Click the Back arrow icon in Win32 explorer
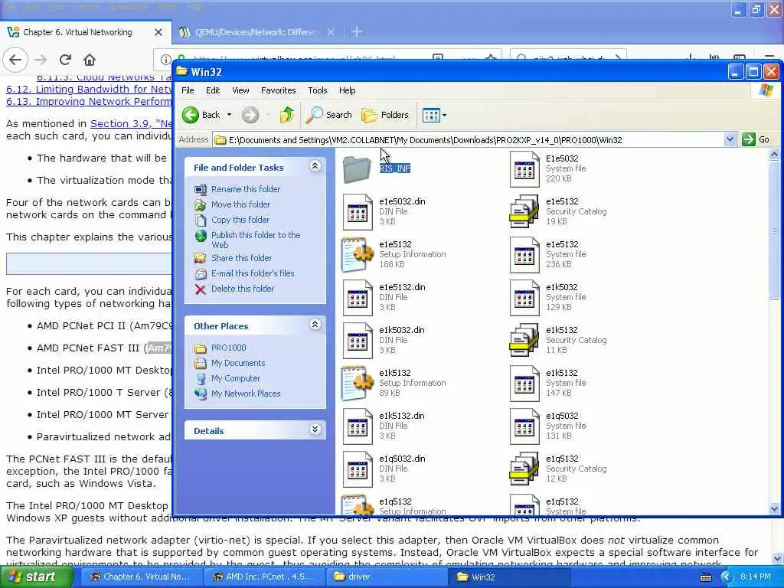 tap(191, 115)
